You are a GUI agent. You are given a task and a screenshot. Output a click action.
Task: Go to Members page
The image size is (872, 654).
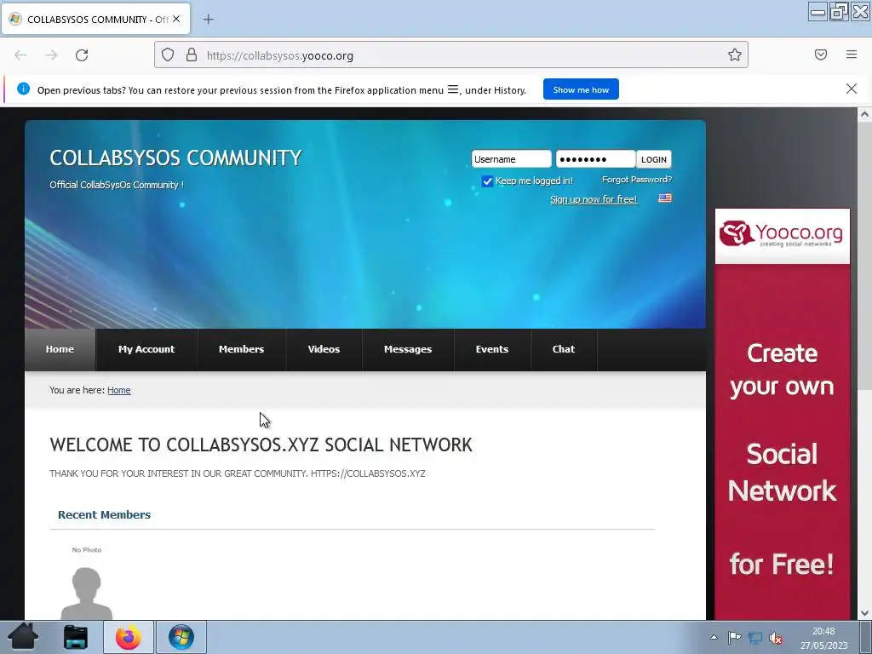click(241, 349)
